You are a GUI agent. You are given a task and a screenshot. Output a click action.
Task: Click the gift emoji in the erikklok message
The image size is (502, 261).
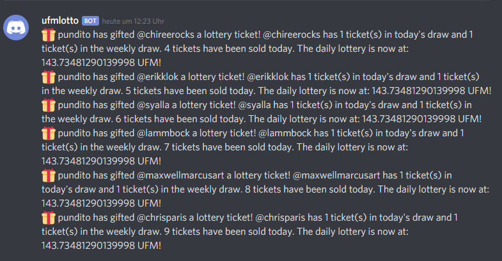coord(49,77)
